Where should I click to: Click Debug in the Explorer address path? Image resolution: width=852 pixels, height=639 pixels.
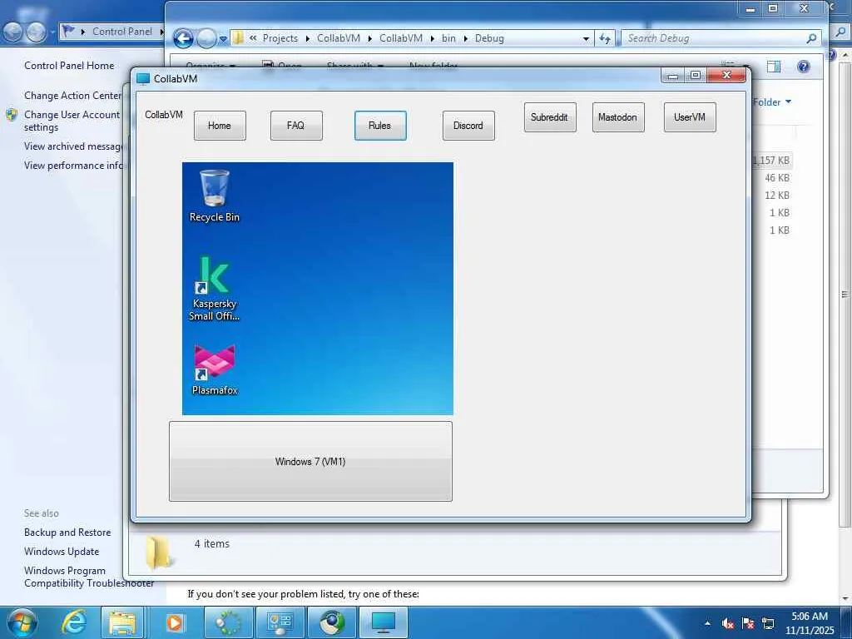pyautogui.click(x=489, y=38)
